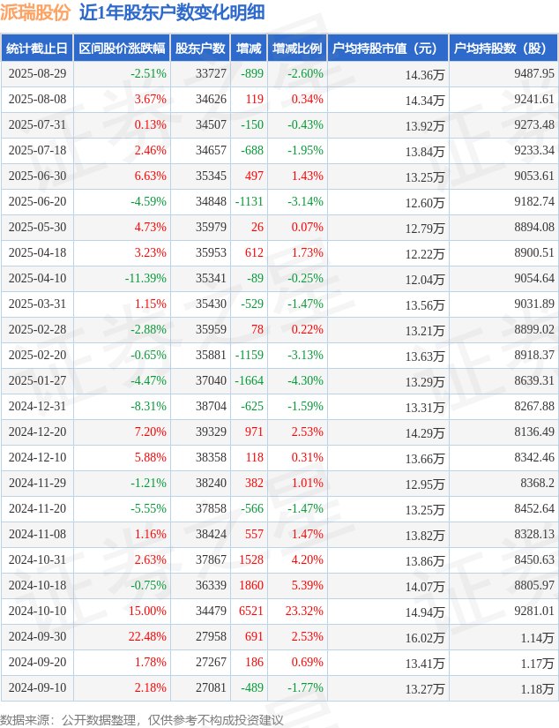Click the 2024-12-31 date cell
The height and width of the screenshot is (728, 559).
click(37, 407)
